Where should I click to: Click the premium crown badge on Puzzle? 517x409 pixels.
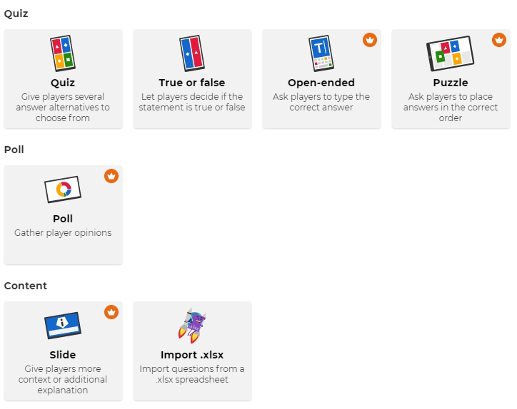coord(498,40)
